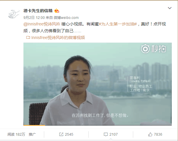
Task: Open the post options chevron dropdown
Action: (x=170, y=8)
